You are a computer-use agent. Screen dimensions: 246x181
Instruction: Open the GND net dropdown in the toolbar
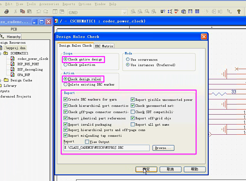[124, 12]
